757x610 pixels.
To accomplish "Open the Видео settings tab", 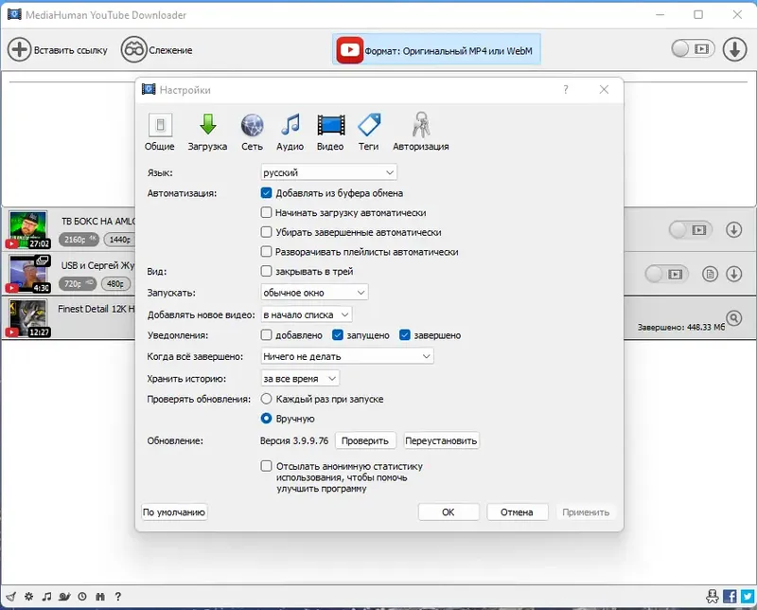I will (x=330, y=132).
